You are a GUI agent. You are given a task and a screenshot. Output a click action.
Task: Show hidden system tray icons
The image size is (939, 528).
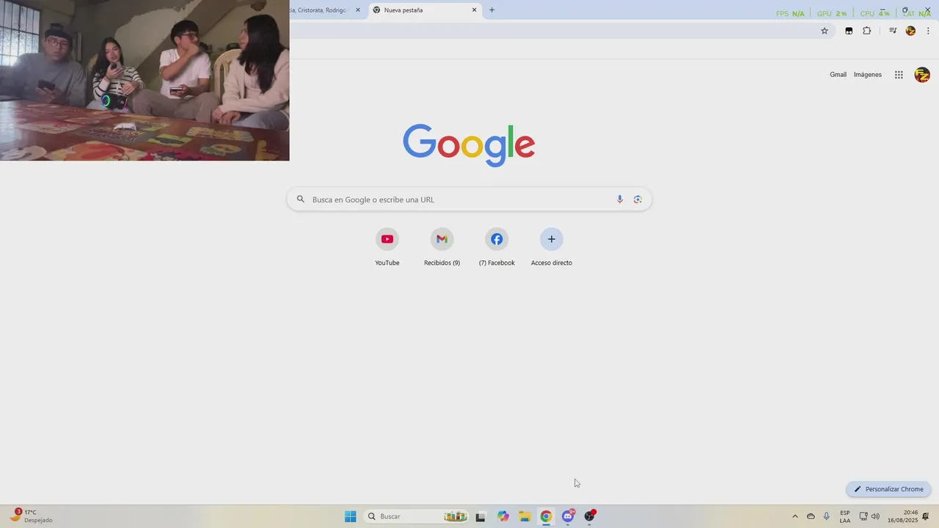point(794,516)
